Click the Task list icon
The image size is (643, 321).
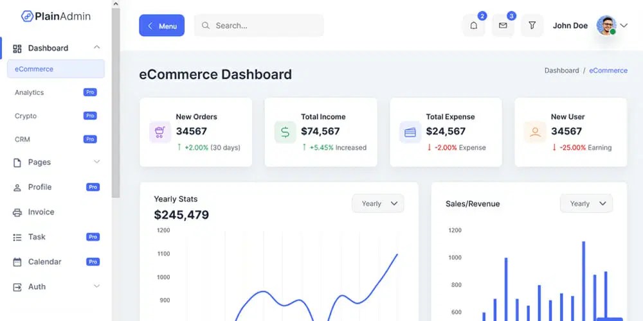coord(17,237)
